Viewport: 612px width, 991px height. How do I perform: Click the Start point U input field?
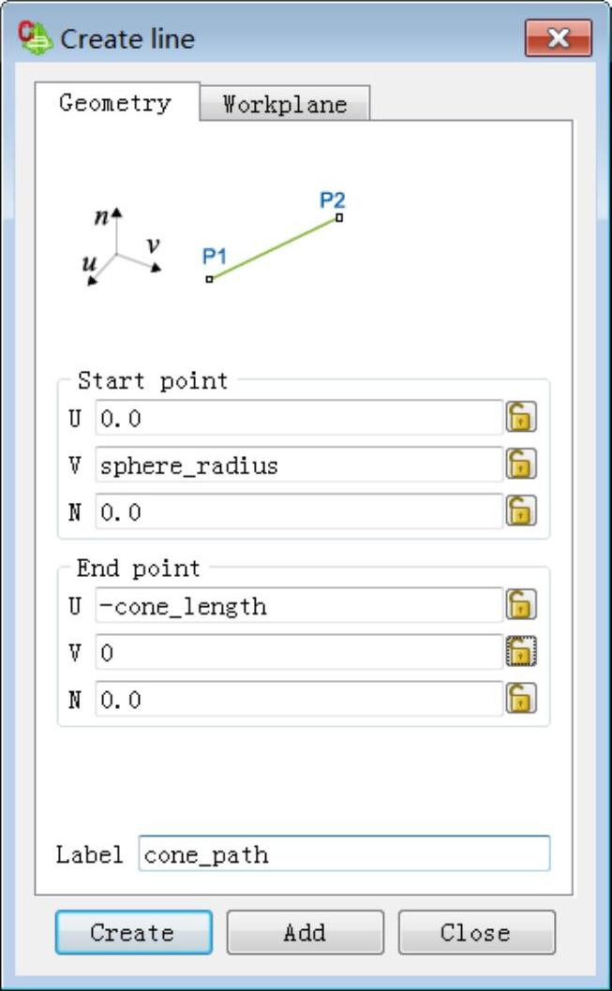[299, 419]
